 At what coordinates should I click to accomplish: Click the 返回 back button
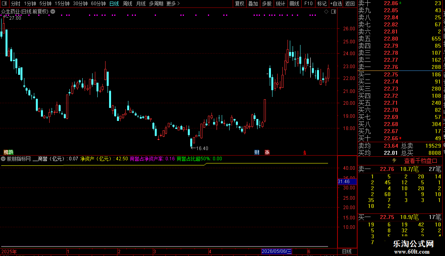pyautogui.click(x=350, y=4)
